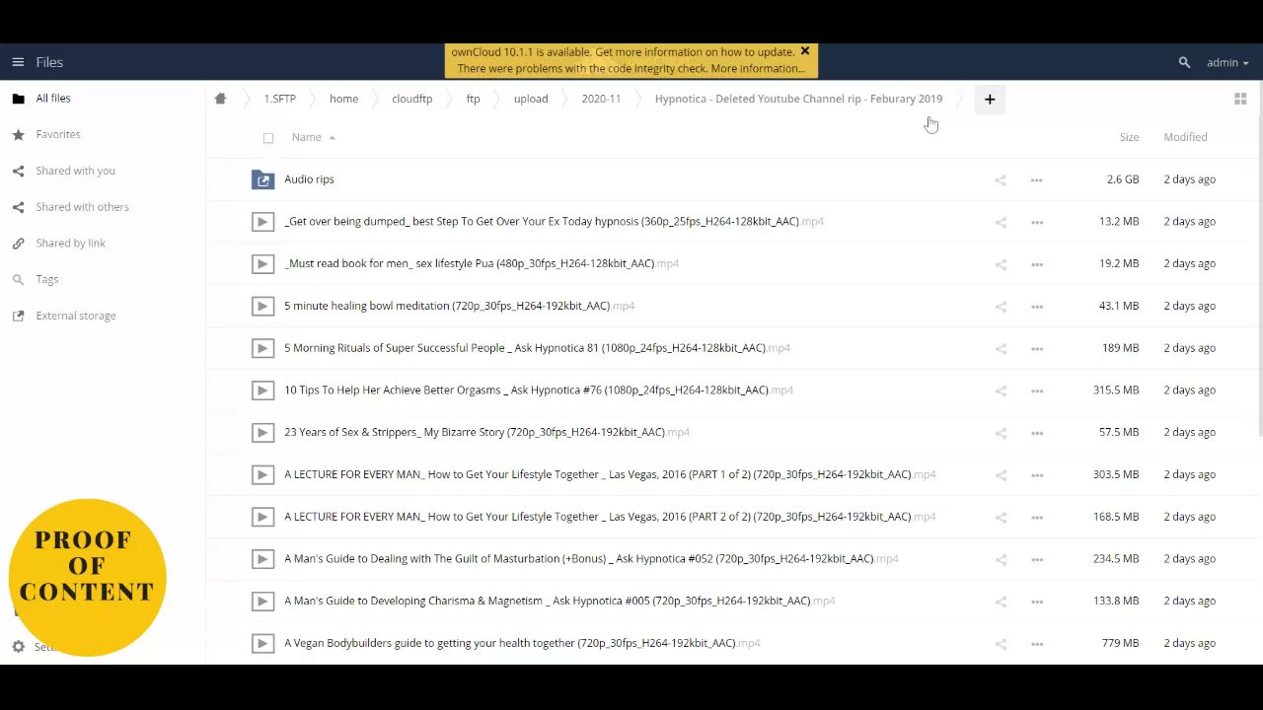Share the Get over being dumped video
The height and width of the screenshot is (710, 1263).
(x=1001, y=222)
